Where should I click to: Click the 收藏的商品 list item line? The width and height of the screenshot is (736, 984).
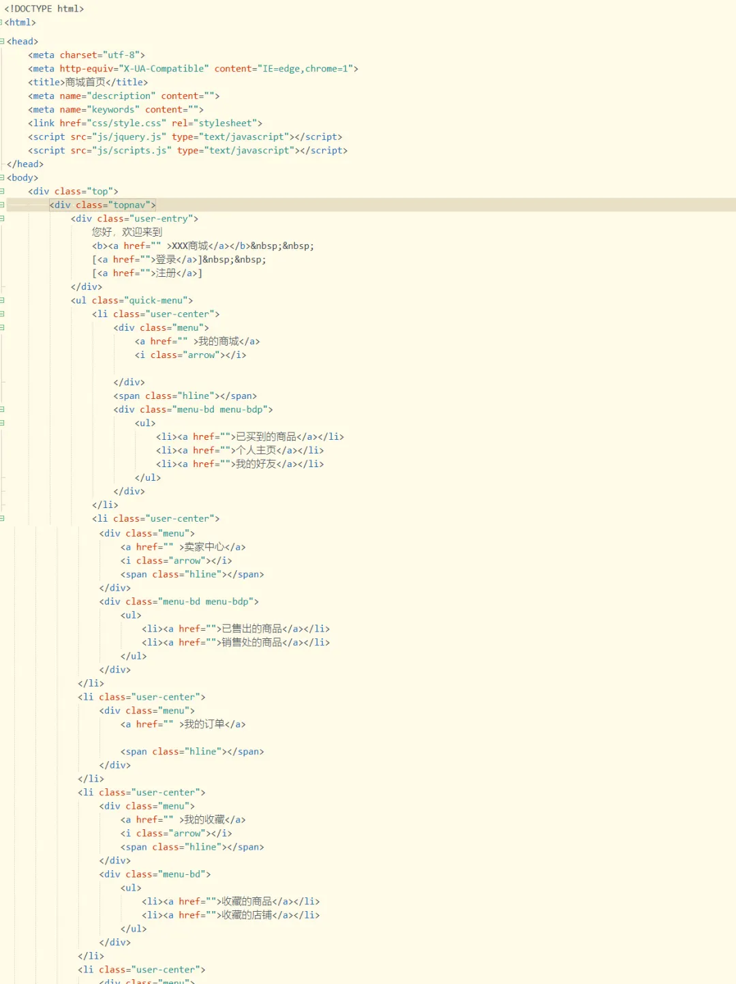pyautogui.click(x=231, y=902)
